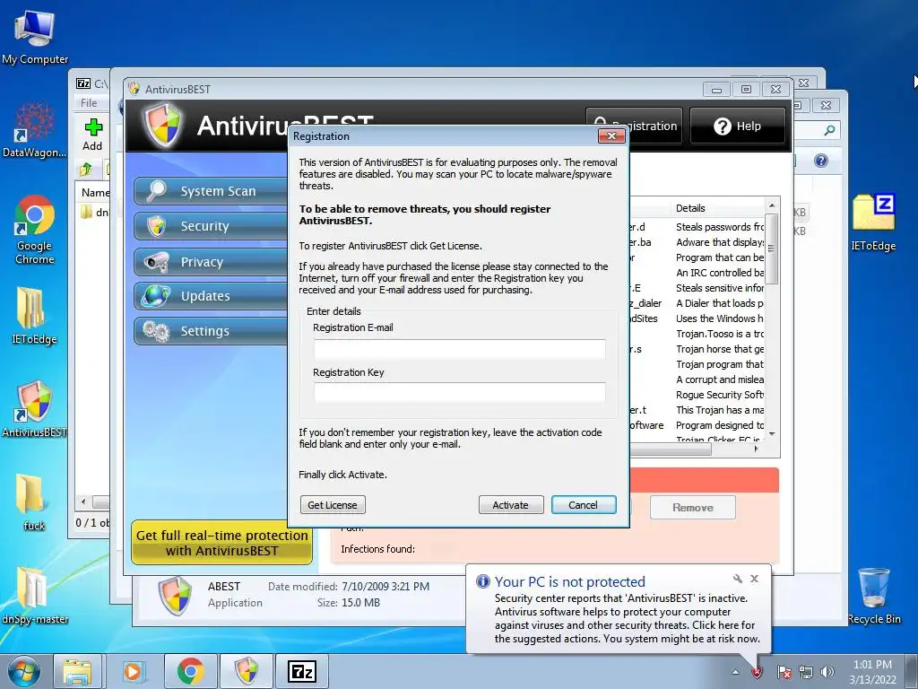Open Windows Media Player from taskbar
Viewport: 918px width, 689px height.
click(x=133, y=671)
